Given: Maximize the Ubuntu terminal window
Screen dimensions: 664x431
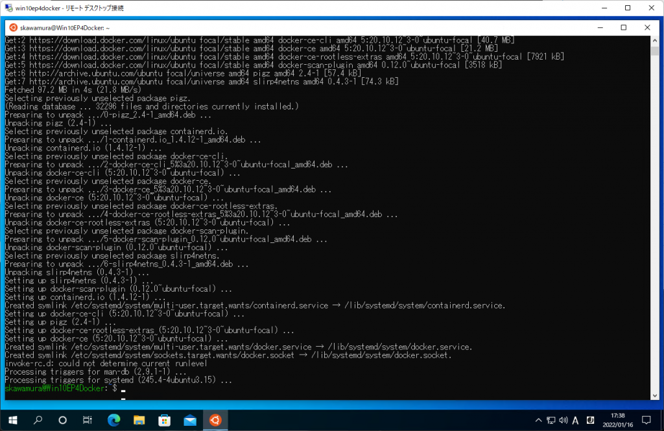Looking at the screenshot, I should (x=623, y=27).
